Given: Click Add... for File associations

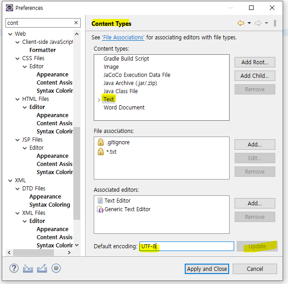Looking at the screenshot, I should (x=255, y=145).
